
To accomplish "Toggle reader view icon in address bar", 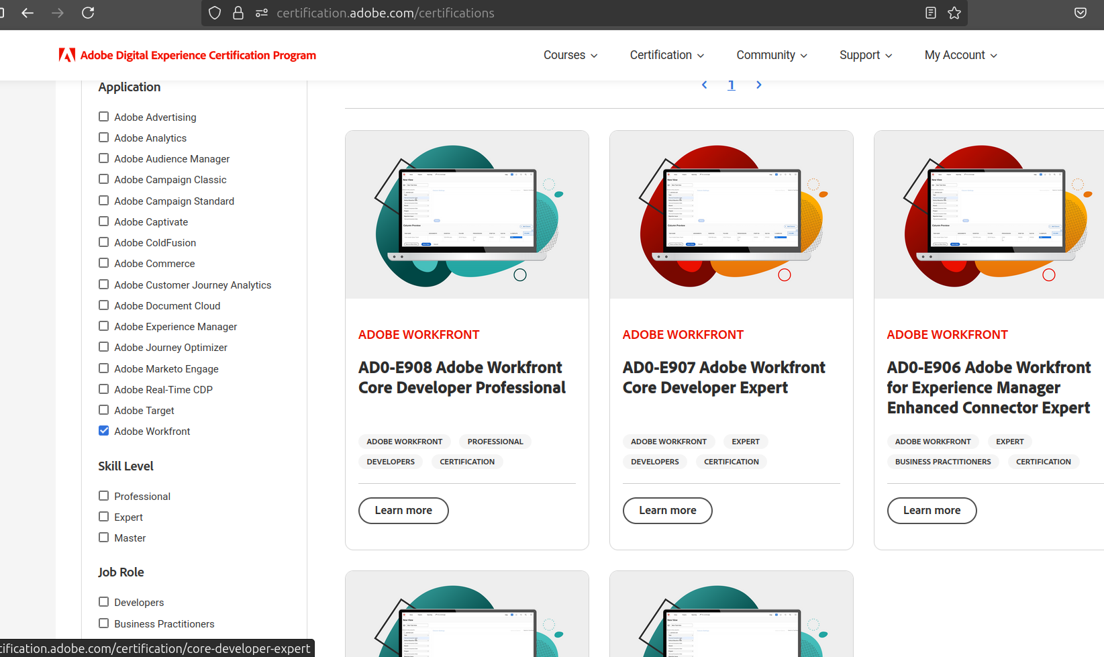I will [x=930, y=13].
